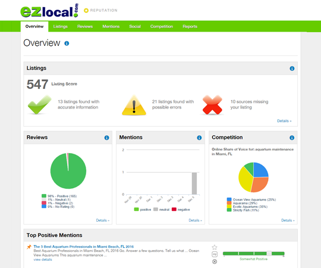This screenshot has height=268, width=321.
Task: Click Negative (2) red legend swatch
Action: 44,203
